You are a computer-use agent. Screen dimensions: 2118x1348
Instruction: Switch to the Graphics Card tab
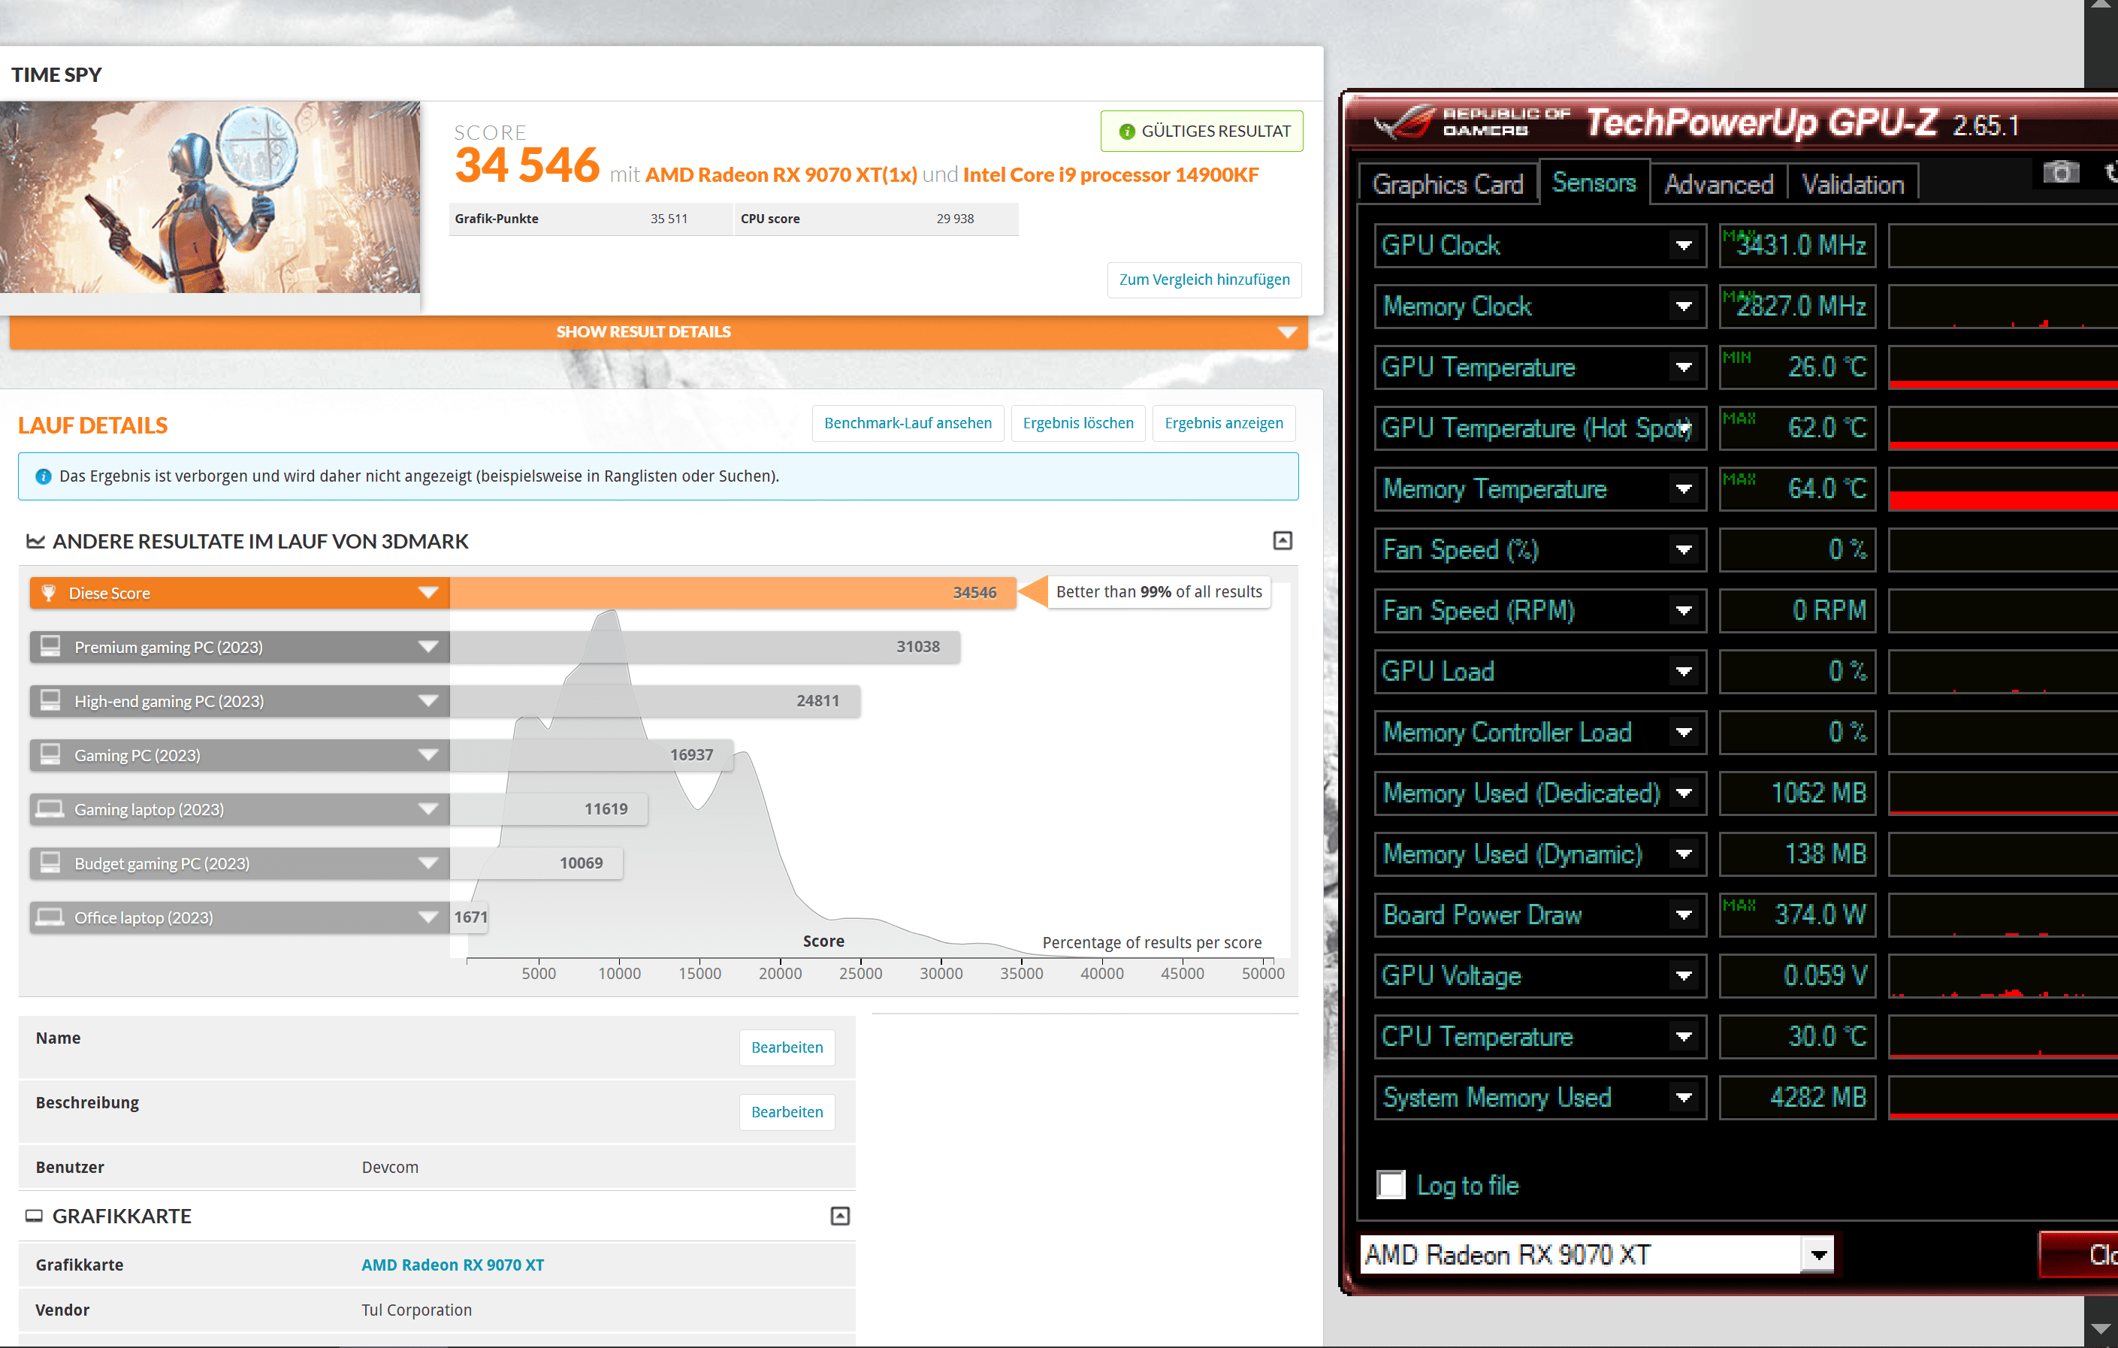pos(1448,184)
